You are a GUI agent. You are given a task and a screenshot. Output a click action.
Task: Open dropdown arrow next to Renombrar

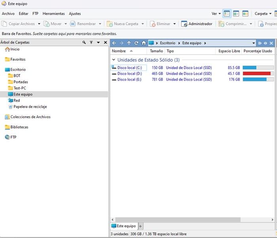[100, 24]
